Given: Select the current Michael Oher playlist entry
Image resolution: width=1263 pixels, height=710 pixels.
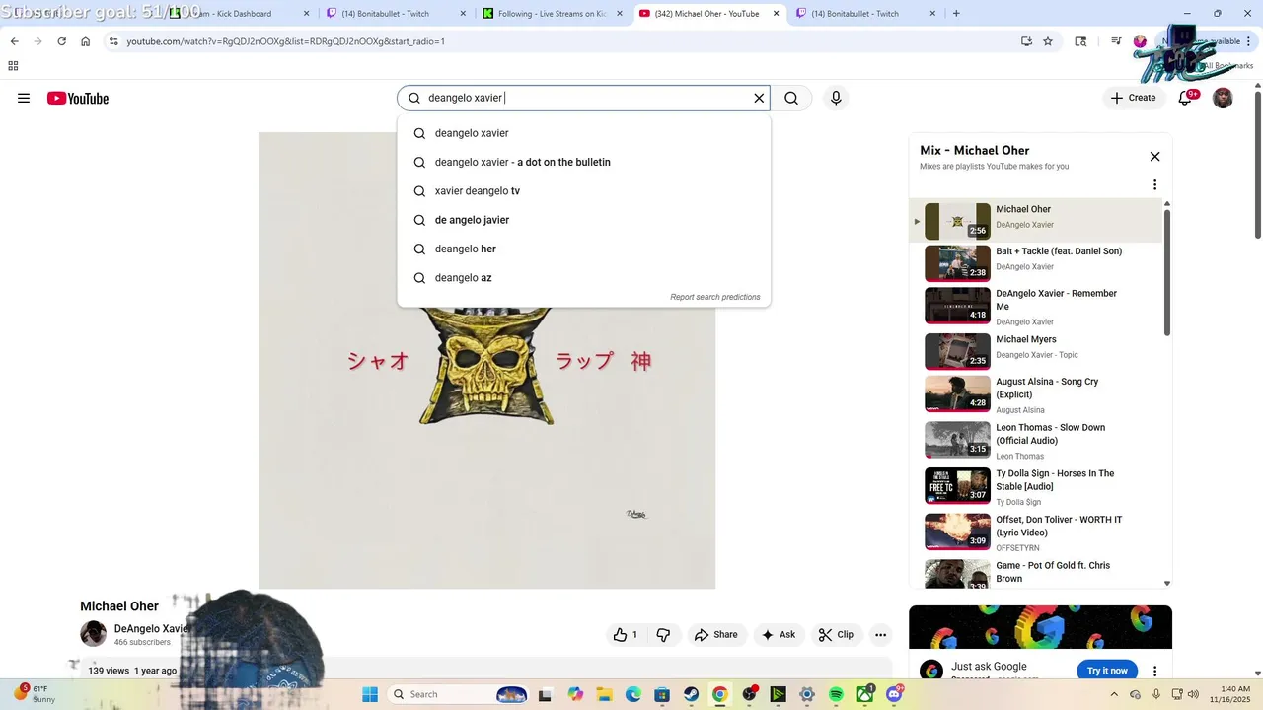Looking at the screenshot, I should pos(1036,221).
